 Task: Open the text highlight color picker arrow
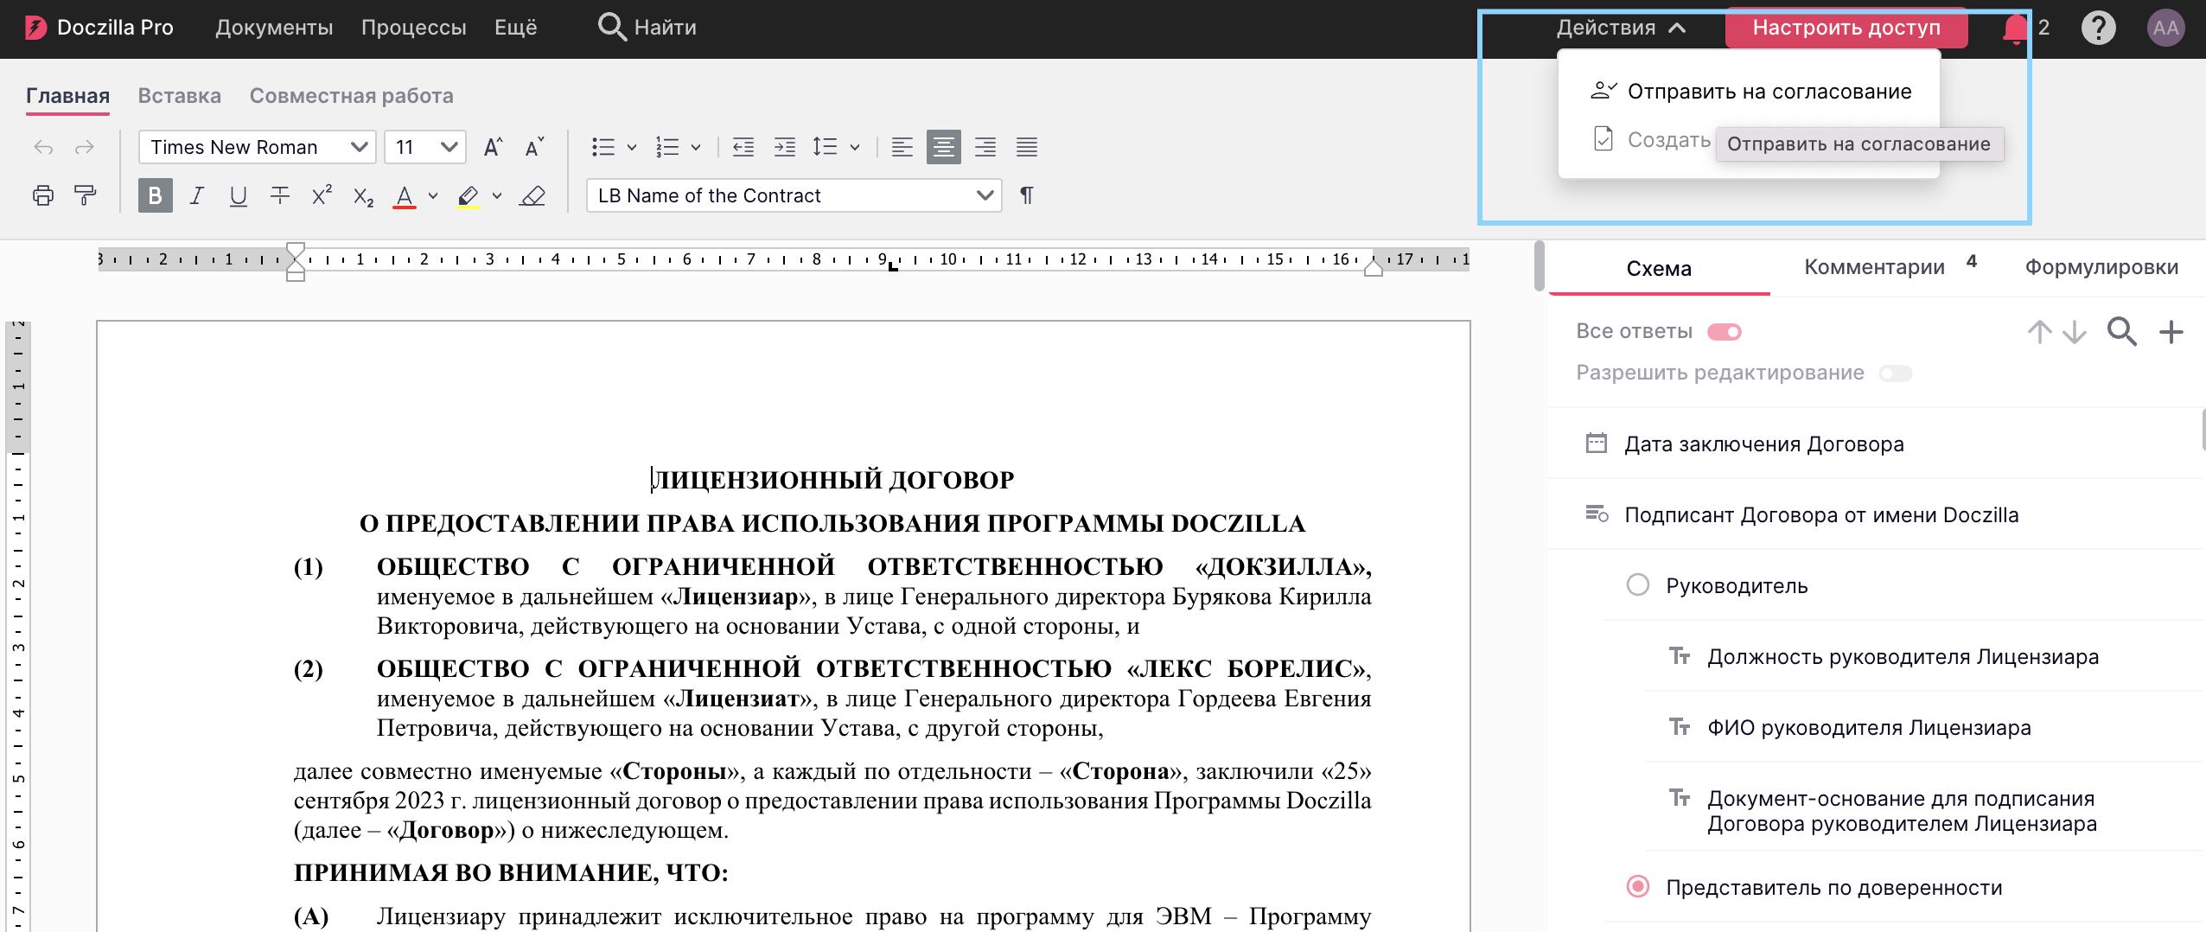point(497,196)
